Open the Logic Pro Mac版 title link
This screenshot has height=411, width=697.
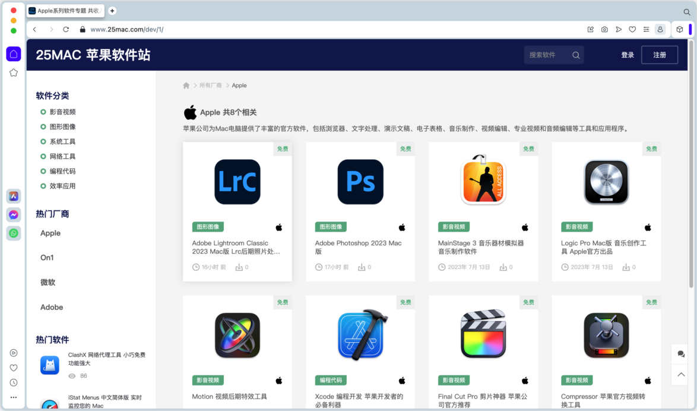(604, 247)
